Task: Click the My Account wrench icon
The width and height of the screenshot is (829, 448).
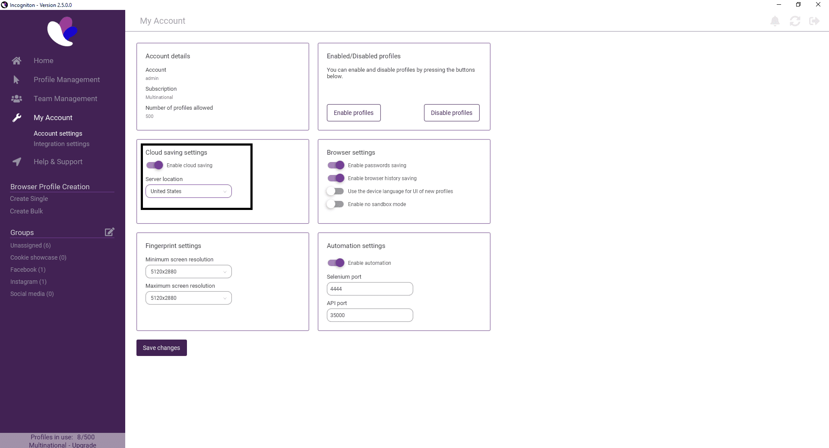Action: coord(16,118)
